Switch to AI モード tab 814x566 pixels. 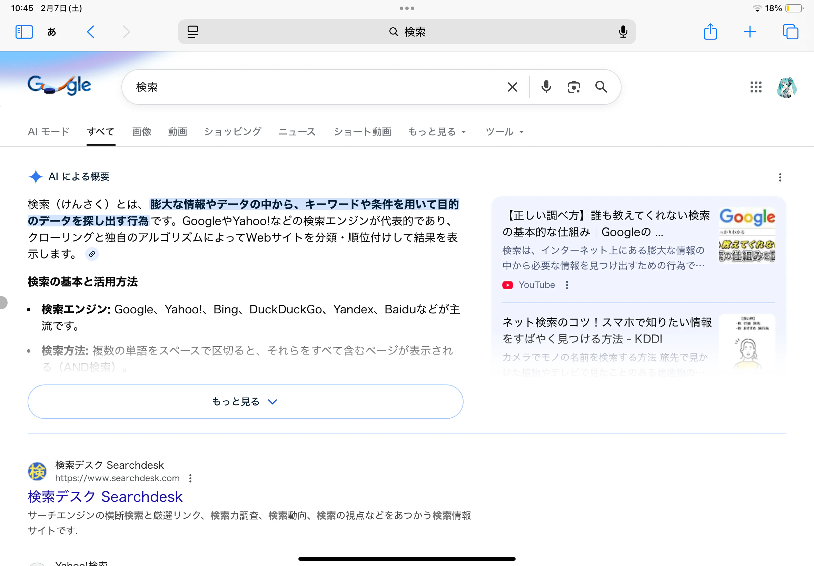(x=49, y=132)
